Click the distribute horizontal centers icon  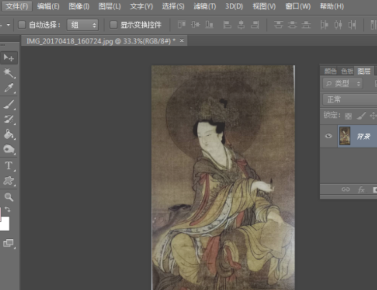338,24
